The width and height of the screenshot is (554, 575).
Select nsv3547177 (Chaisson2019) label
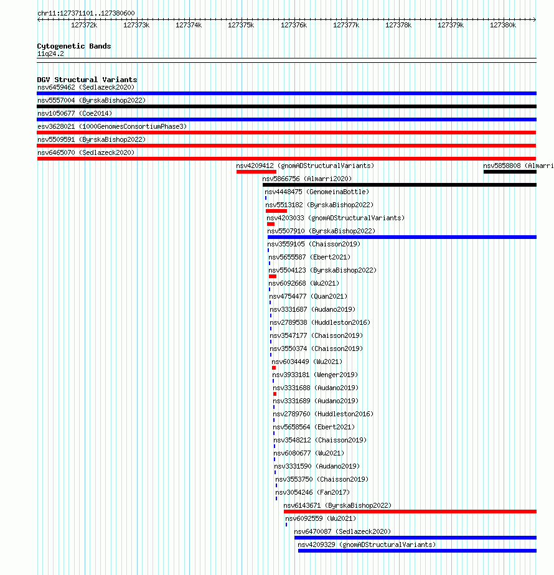point(316,335)
